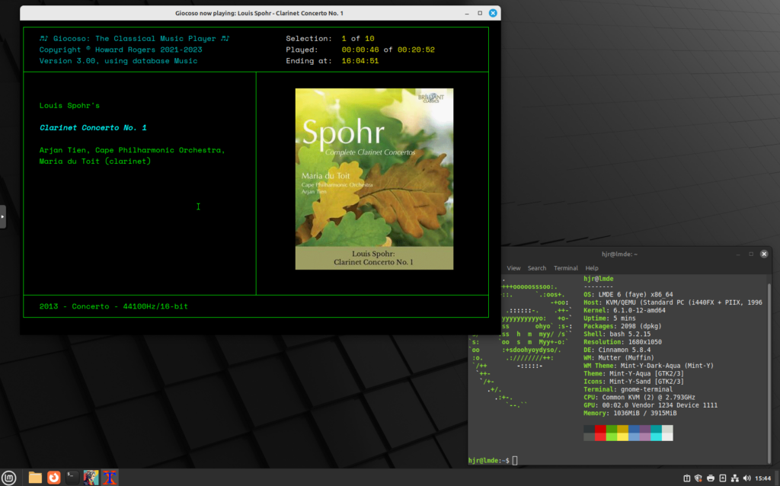The width and height of the screenshot is (780, 486).
Task: Close the hjr@lmde terminal window
Action: point(764,254)
